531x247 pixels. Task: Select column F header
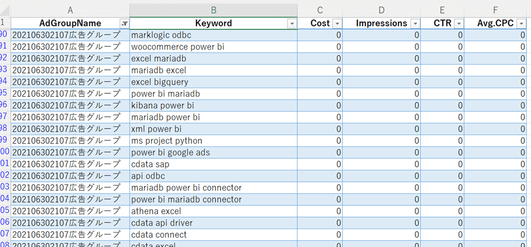pos(495,10)
